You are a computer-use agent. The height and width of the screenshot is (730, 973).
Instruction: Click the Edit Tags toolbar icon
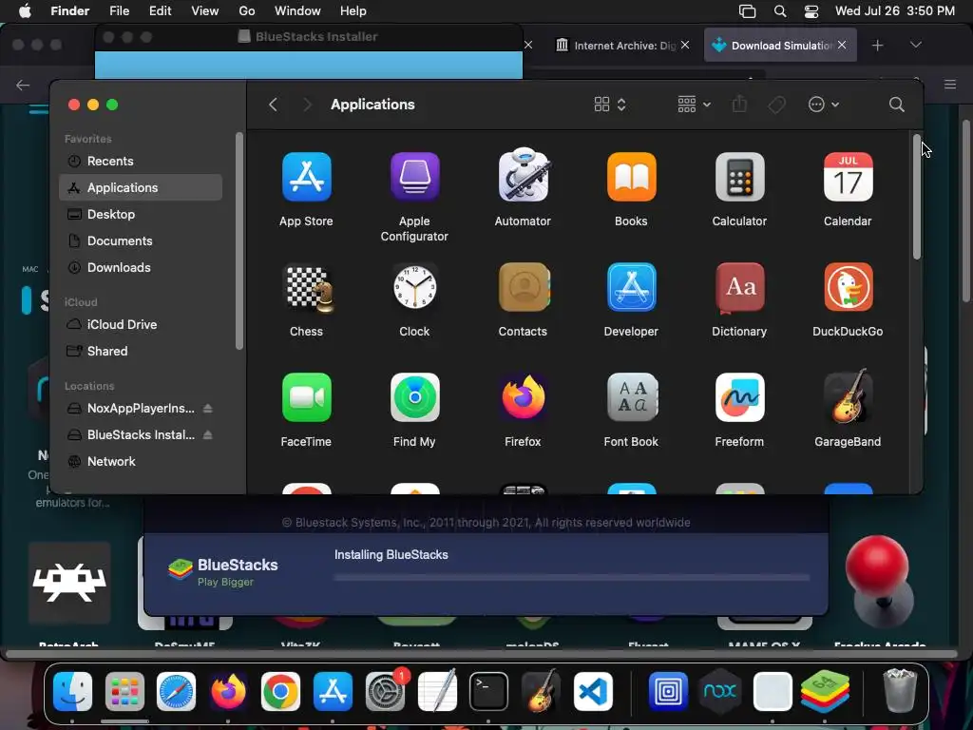[x=776, y=105]
